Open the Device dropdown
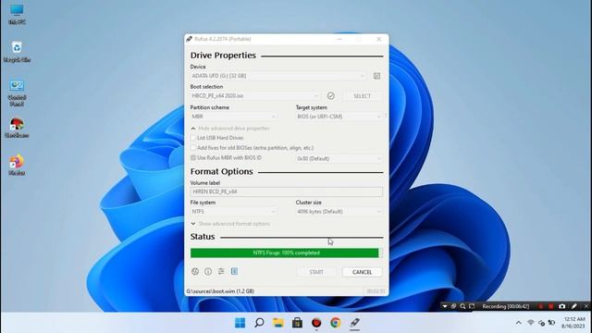592x333 pixels. 278,76
